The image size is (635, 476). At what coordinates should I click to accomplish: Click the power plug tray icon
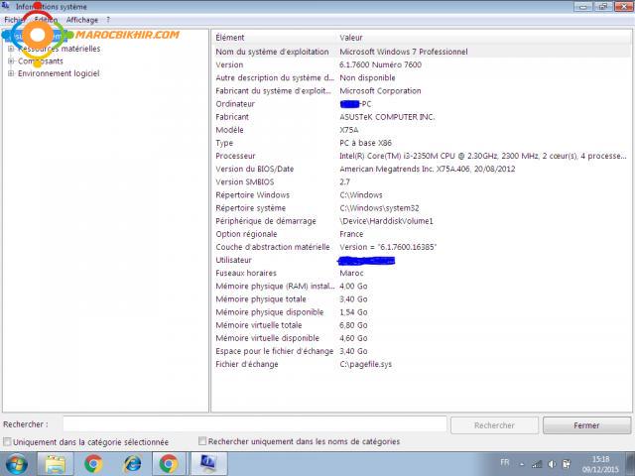click(x=567, y=464)
